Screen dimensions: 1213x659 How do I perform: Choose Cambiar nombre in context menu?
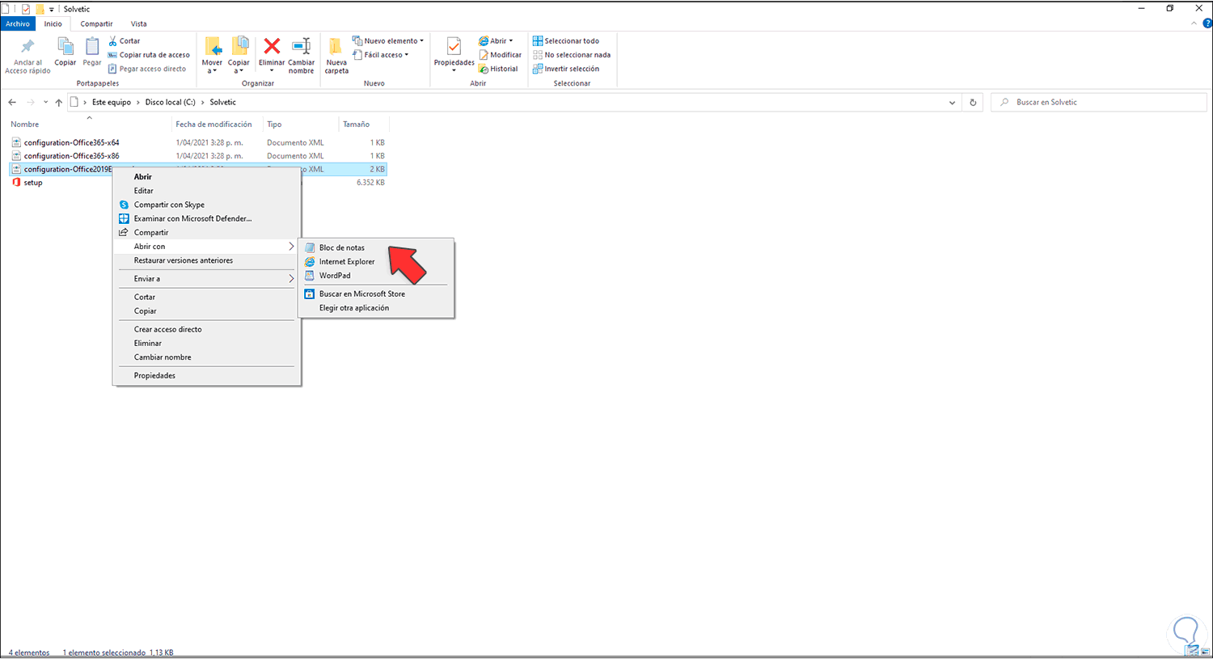[x=207, y=357]
